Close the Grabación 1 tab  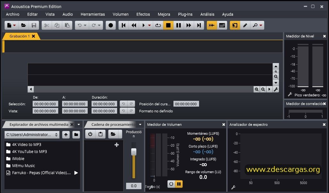33,36
